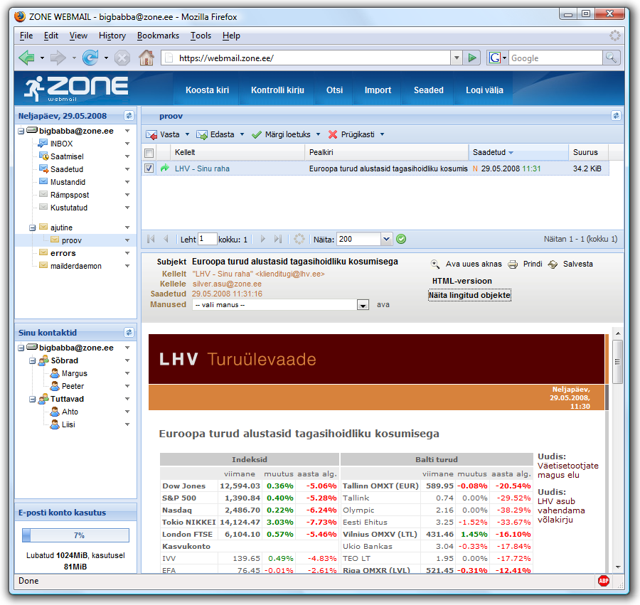Viewport: 640px width, 605px height.
Task: Click Kontrolli kirju to check mail
Action: pyautogui.click(x=277, y=90)
